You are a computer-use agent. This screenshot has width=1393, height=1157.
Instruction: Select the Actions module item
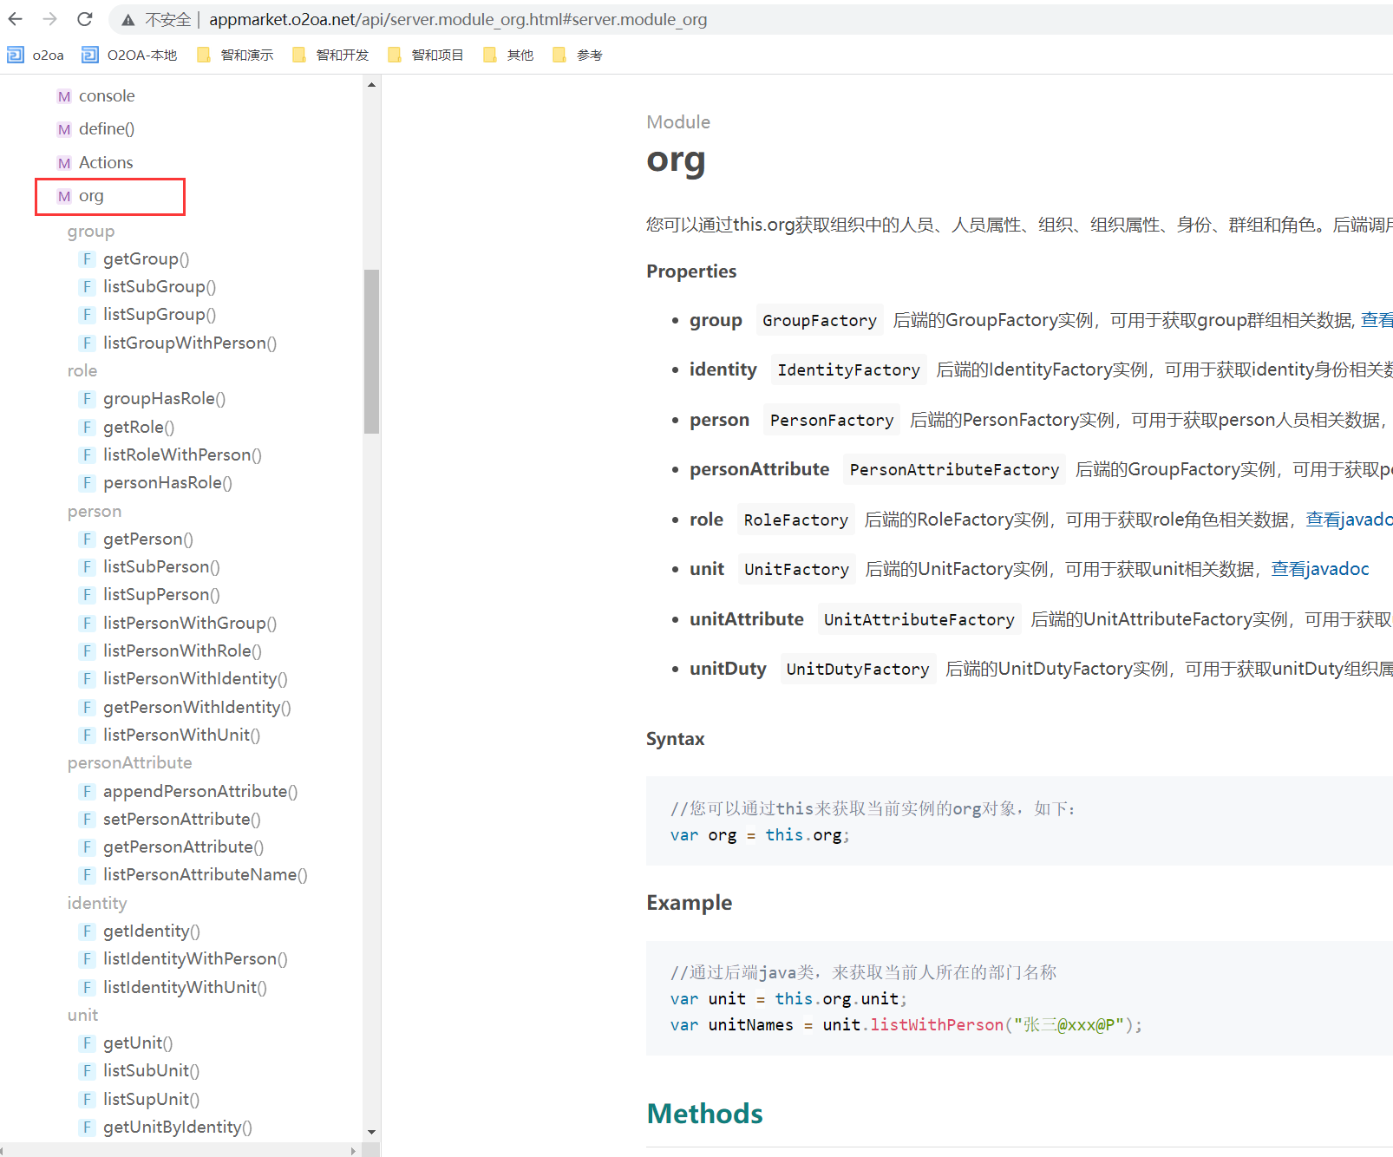coord(106,162)
